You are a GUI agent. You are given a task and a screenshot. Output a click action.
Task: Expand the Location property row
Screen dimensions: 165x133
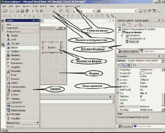point(118,80)
